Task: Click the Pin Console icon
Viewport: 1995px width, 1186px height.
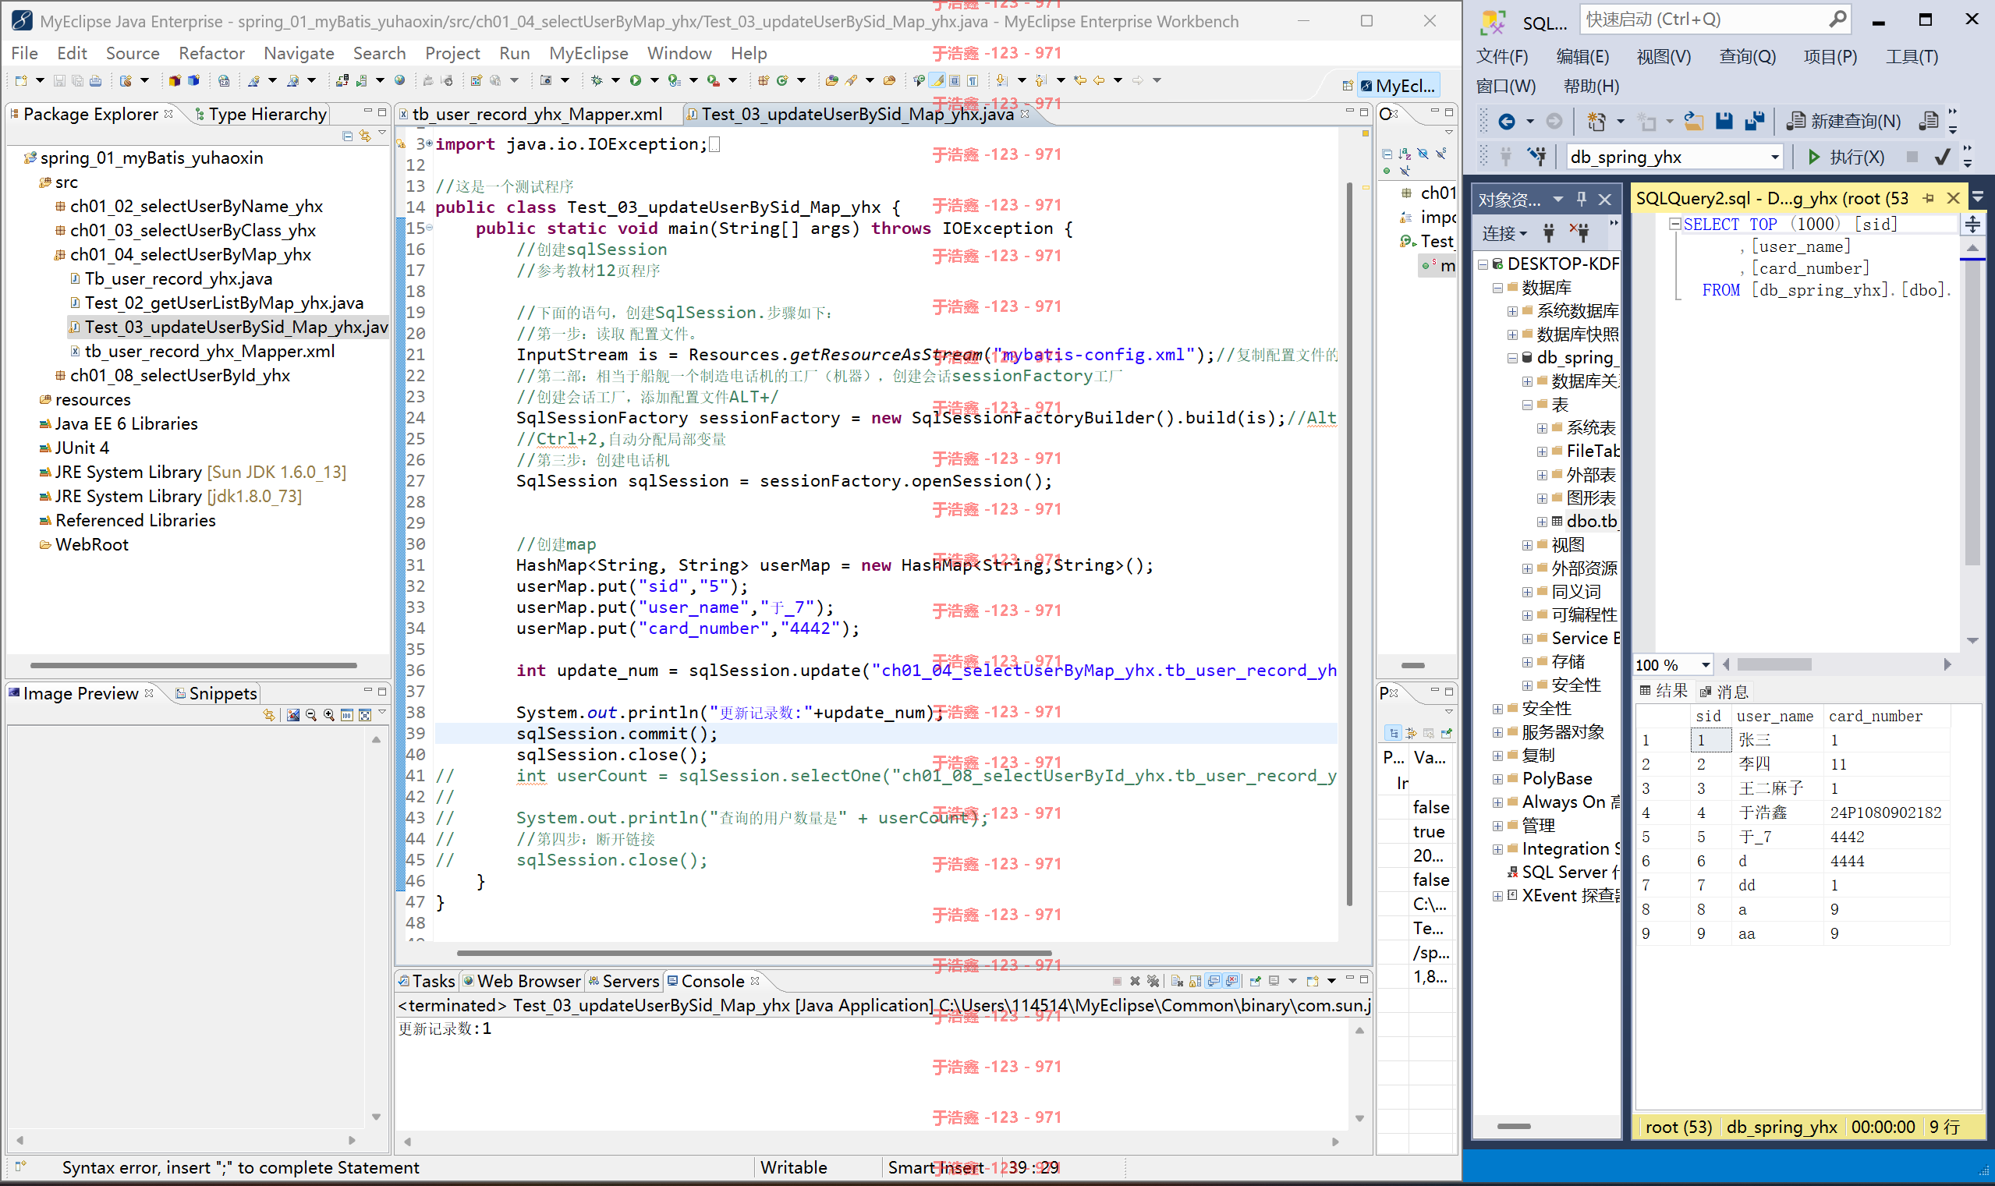Action: coord(1255,981)
